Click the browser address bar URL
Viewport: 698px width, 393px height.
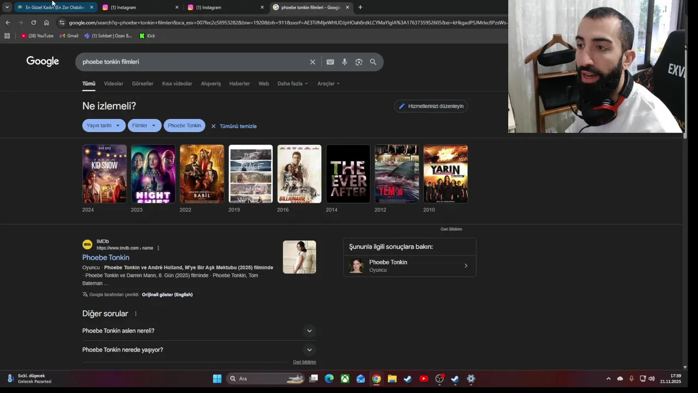pyautogui.click(x=288, y=22)
